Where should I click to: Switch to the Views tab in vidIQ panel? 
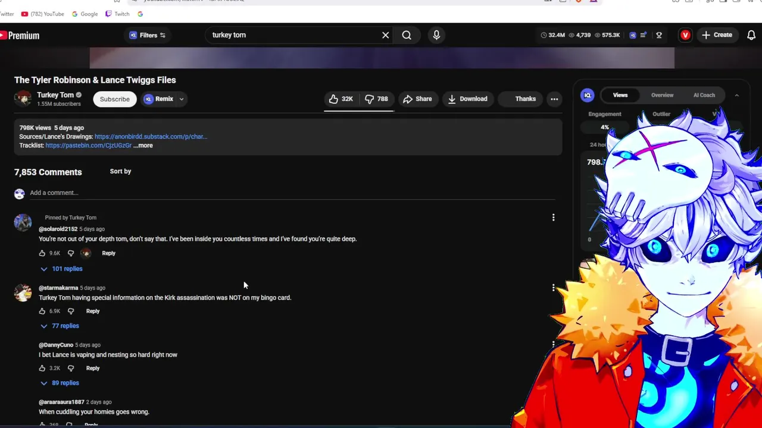point(620,95)
